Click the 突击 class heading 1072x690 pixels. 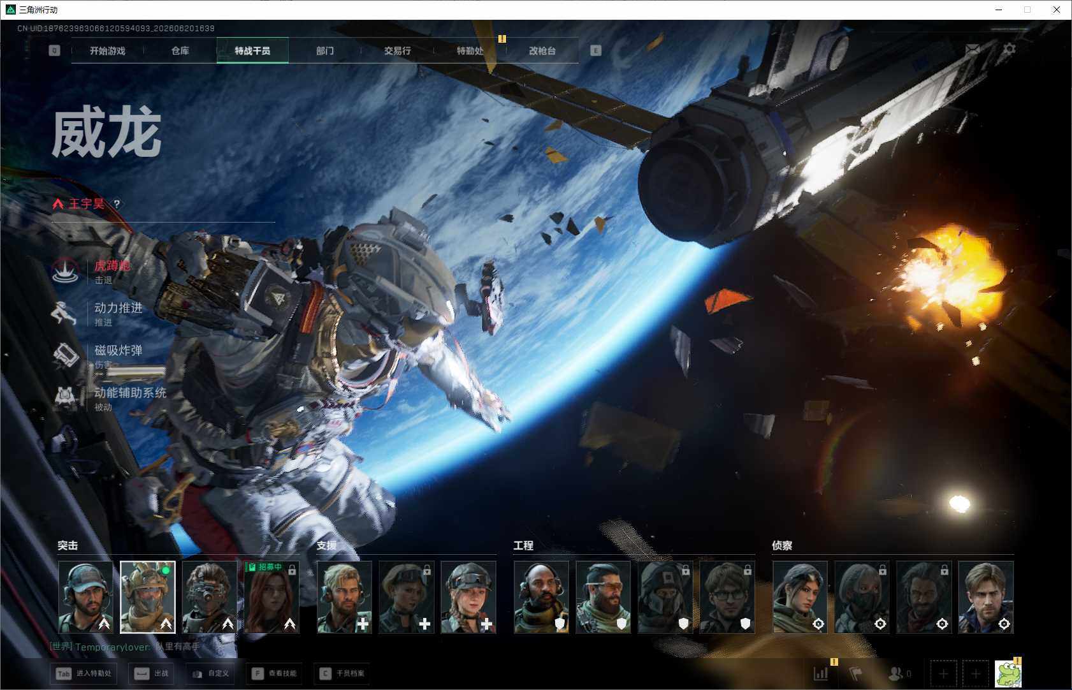point(68,546)
